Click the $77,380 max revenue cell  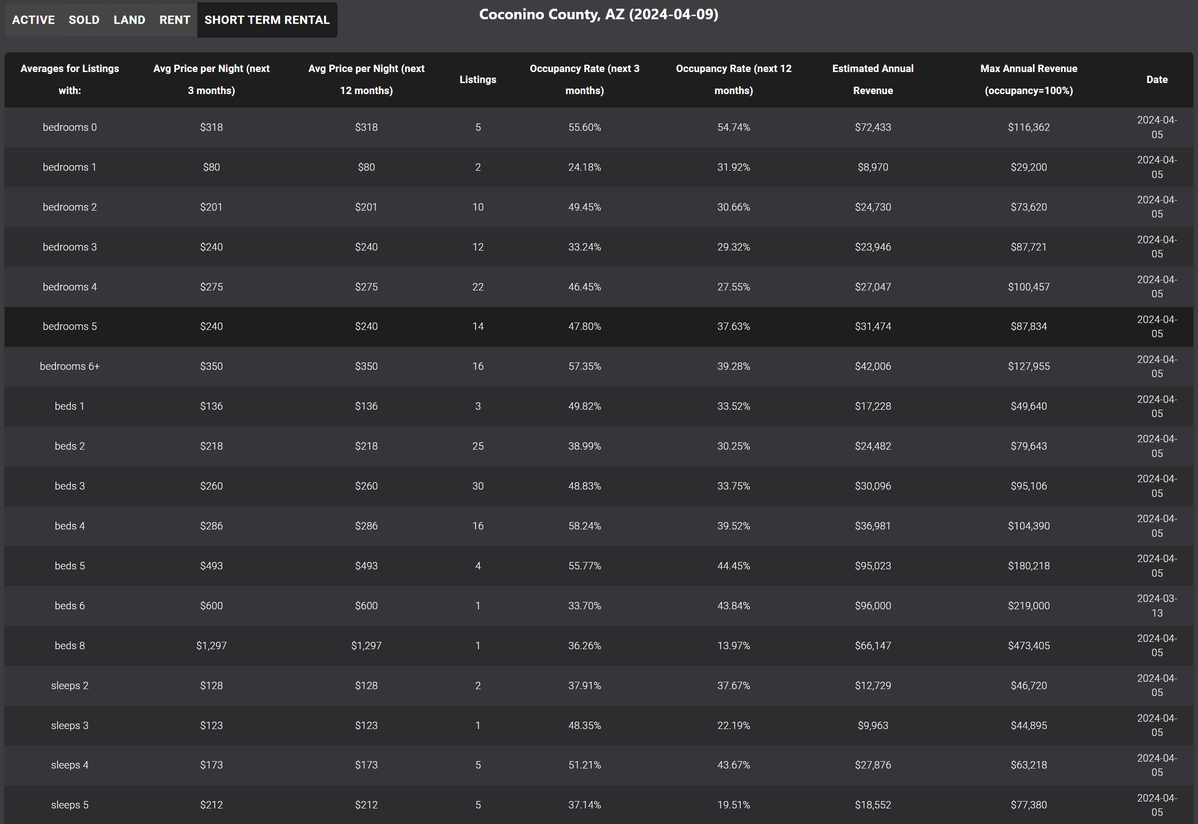(1029, 805)
